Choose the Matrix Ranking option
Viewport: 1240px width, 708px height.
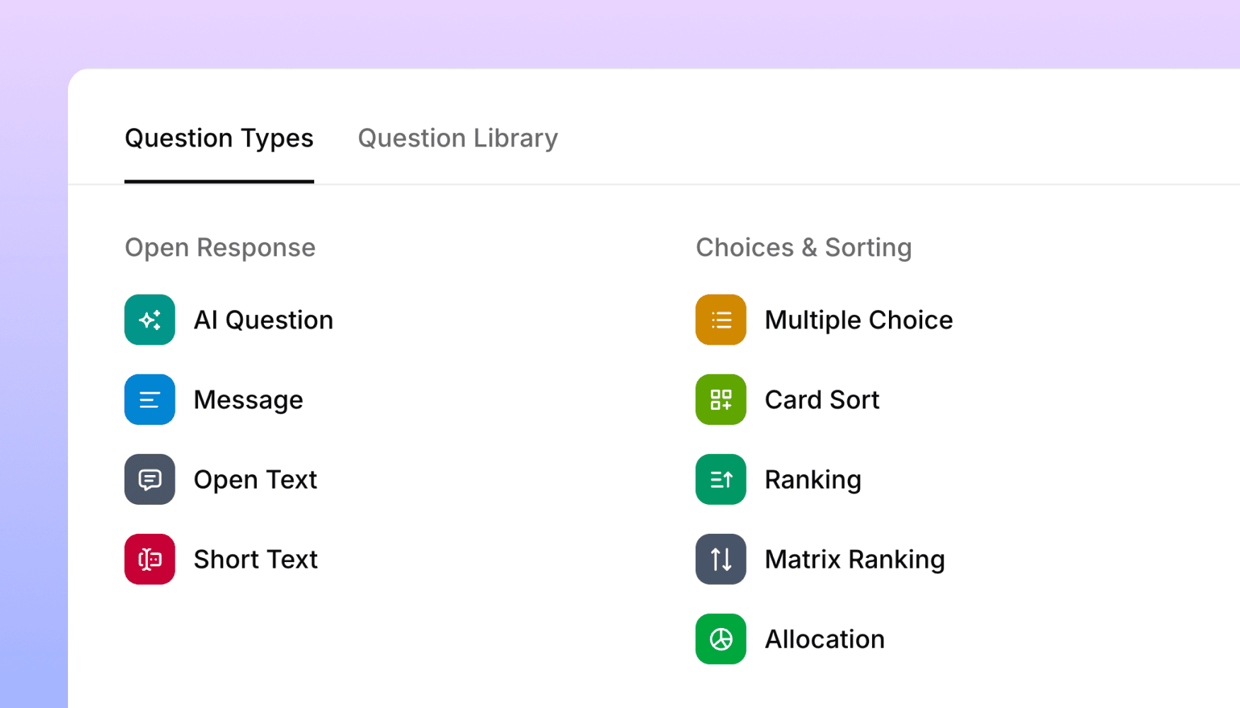click(x=854, y=559)
